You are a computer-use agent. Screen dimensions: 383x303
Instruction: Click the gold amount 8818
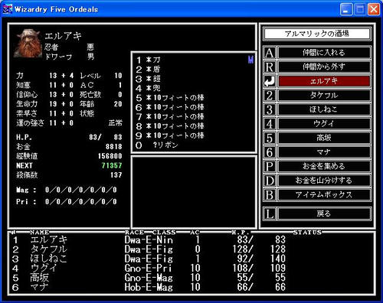tap(114, 147)
